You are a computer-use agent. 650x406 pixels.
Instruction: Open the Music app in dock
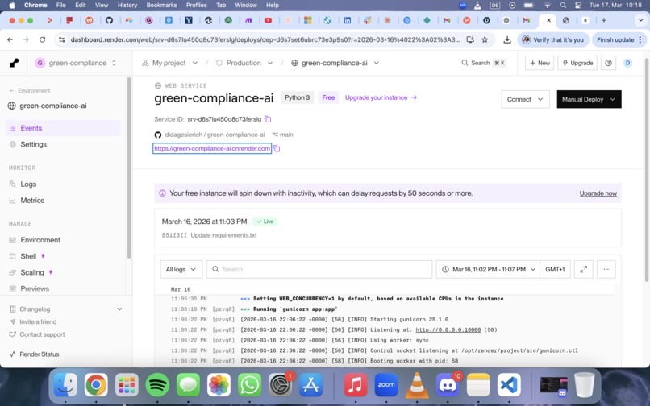(x=356, y=385)
